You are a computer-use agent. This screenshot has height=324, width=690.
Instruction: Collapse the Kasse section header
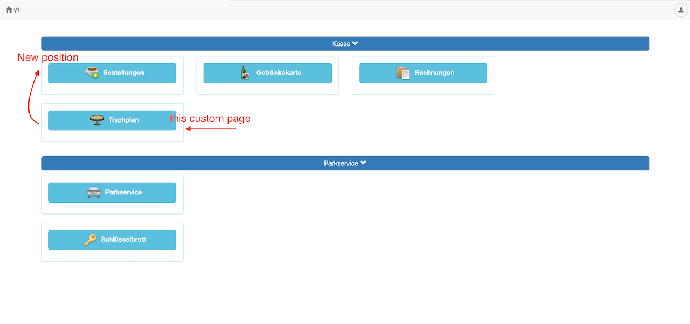(x=345, y=44)
